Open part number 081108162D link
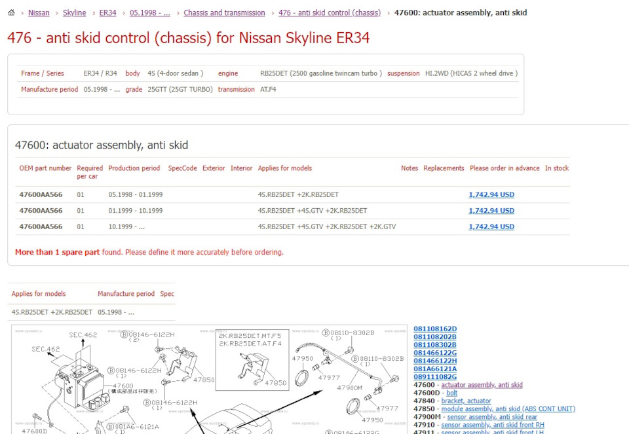Viewport: 629px width, 434px height. click(x=435, y=329)
